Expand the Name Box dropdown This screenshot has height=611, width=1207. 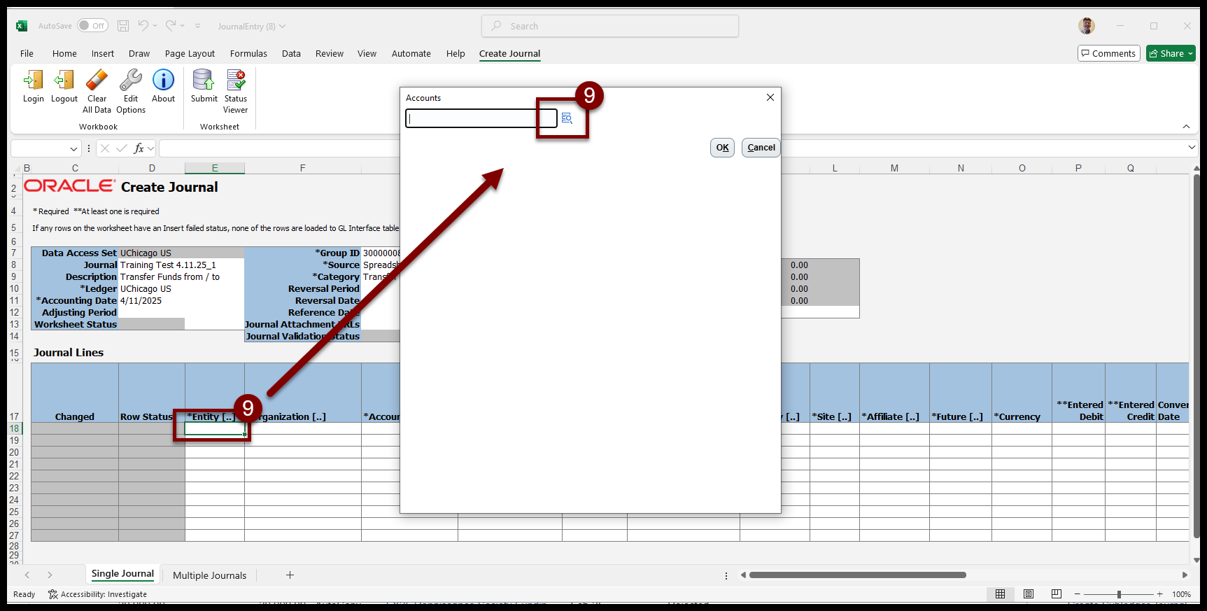pyautogui.click(x=73, y=148)
